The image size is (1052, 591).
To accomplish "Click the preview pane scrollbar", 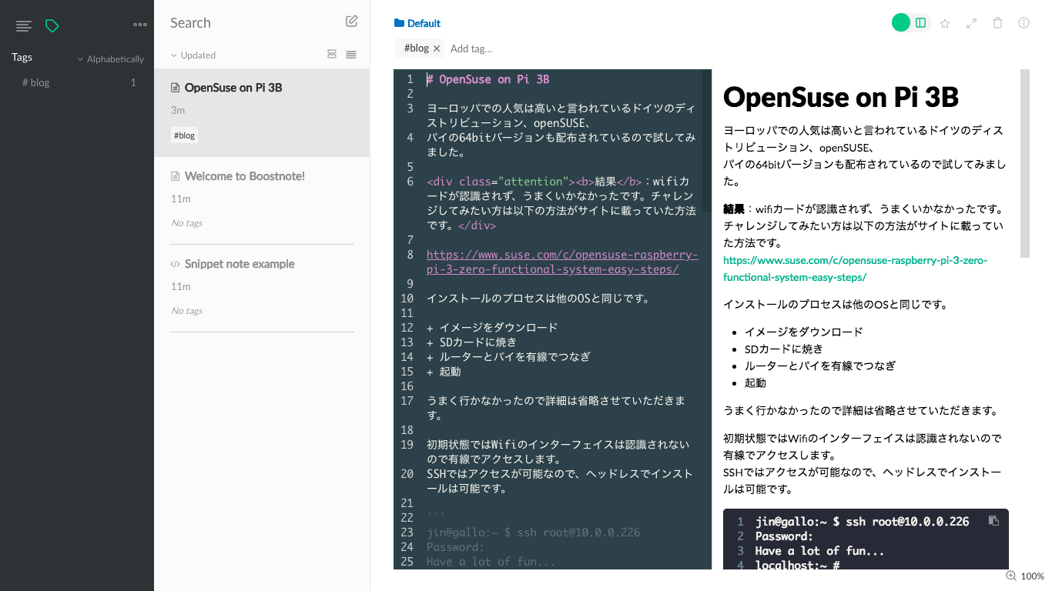I will (x=1025, y=163).
